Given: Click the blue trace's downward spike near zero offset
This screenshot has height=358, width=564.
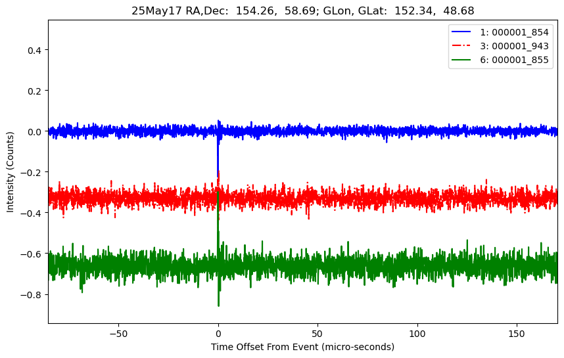Looking at the screenshot, I should 218,158.
